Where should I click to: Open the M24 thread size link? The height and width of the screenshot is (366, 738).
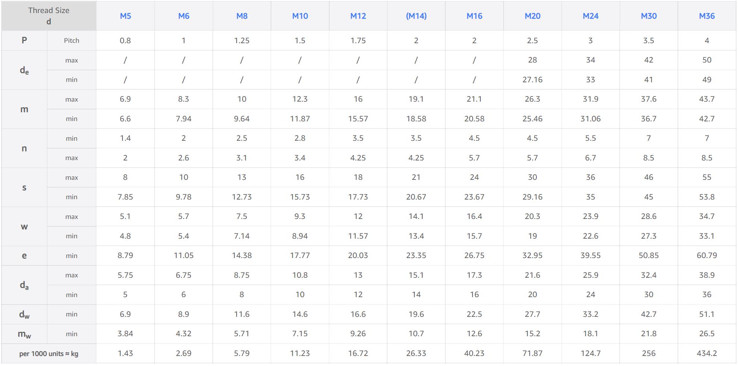point(591,16)
